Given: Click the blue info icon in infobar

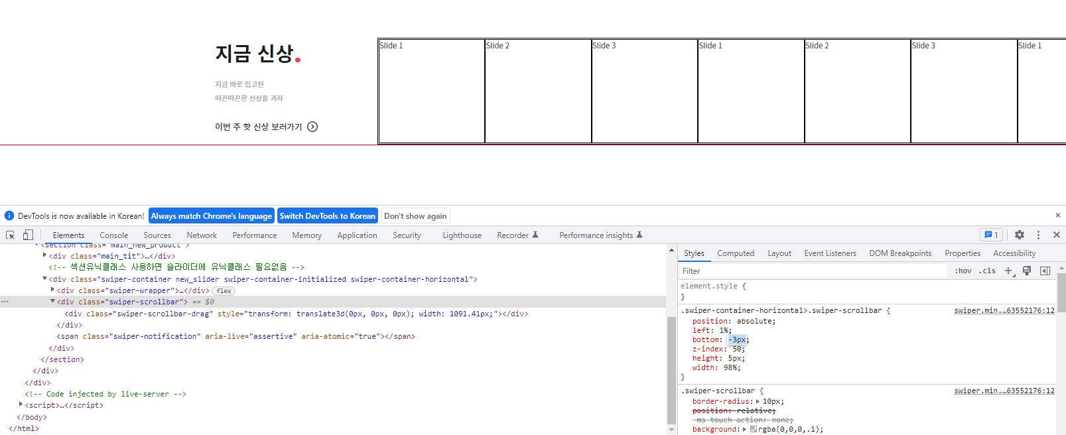Looking at the screenshot, I should pyautogui.click(x=9, y=216).
